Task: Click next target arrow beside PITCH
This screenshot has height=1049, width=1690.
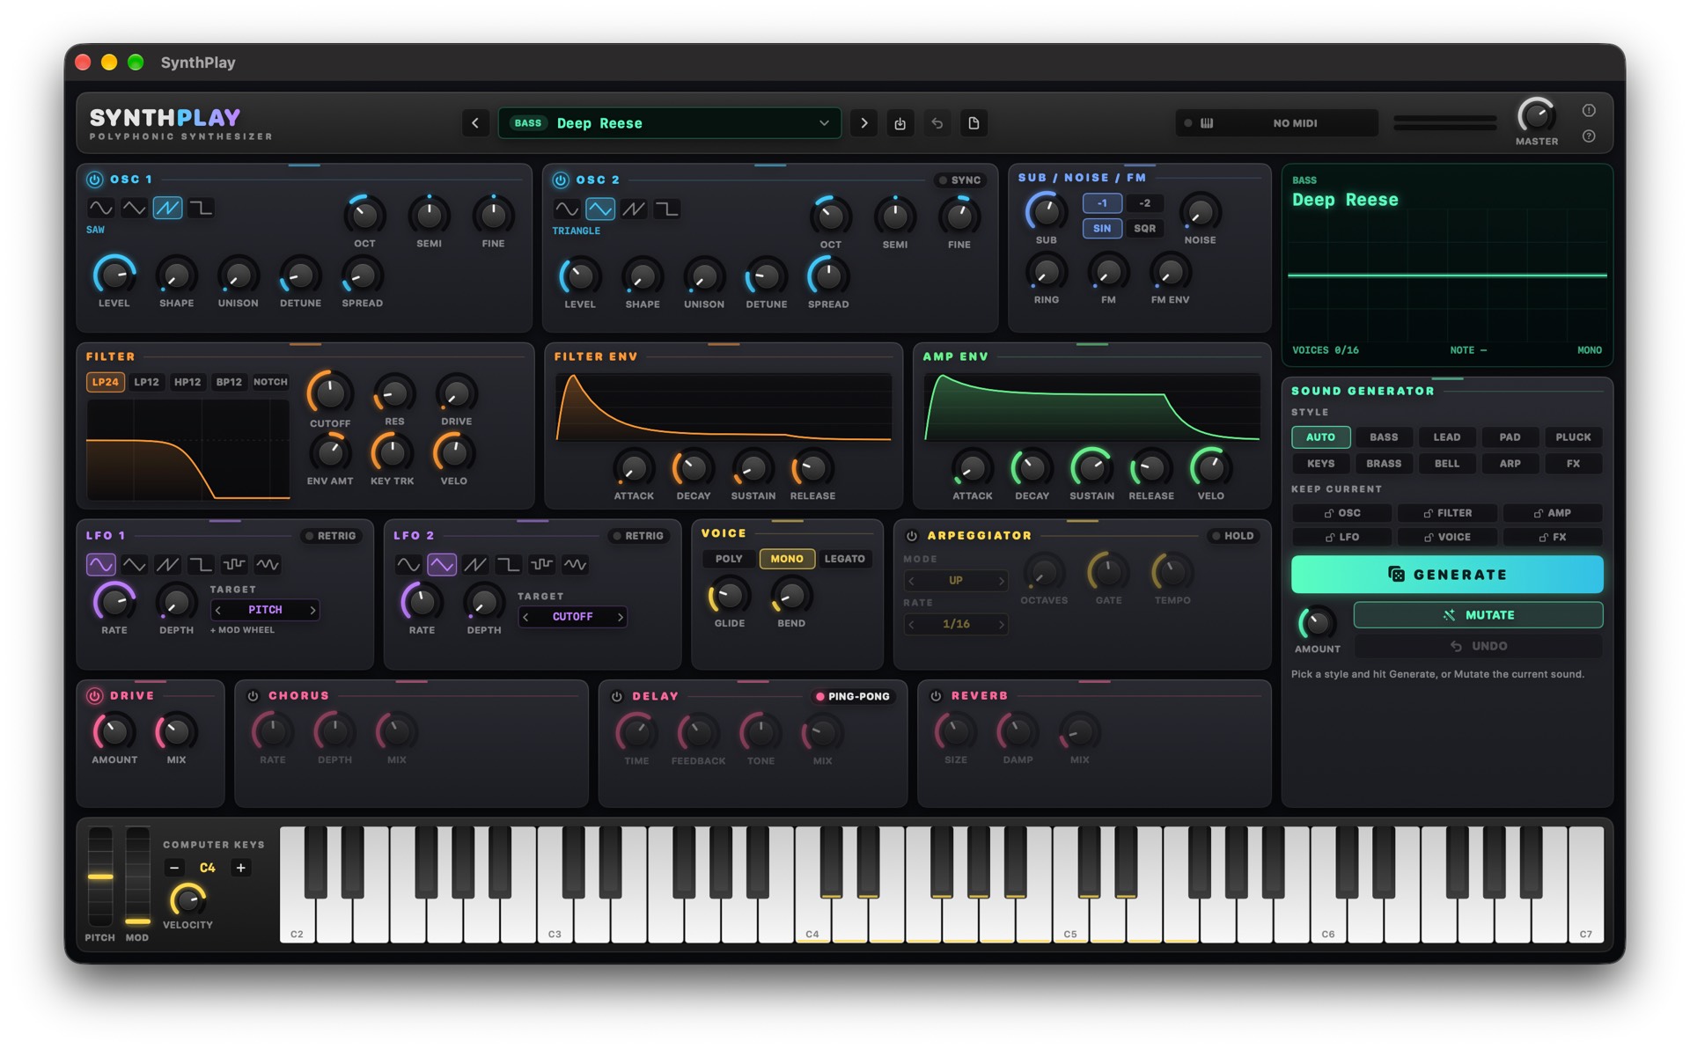Action: click(312, 610)
